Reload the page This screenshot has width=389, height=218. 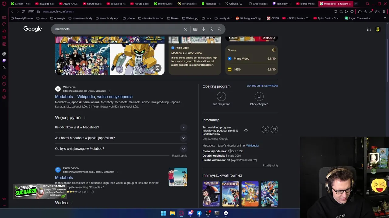(x=23, y=12)
